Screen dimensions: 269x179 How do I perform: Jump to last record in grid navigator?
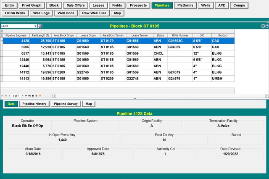tap(29, 96)
